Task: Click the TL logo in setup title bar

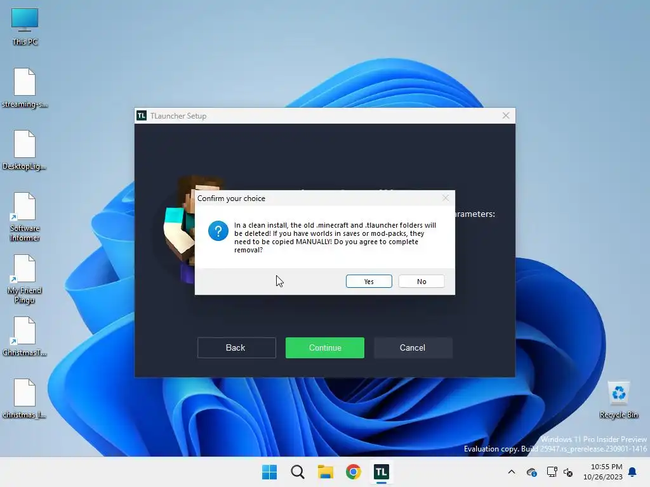Action: (142, 115)
